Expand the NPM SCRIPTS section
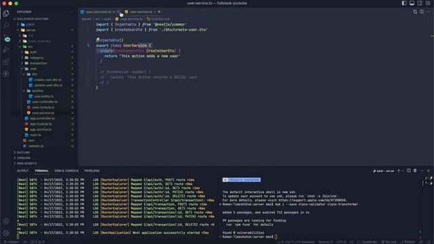The image size is (434, 244). (x=26, y=163)
